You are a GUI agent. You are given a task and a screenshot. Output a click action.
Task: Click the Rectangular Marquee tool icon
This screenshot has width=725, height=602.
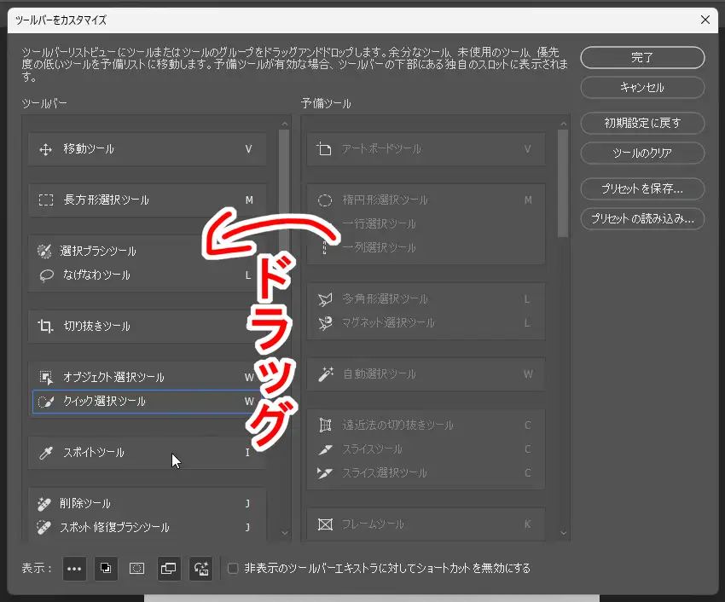46,200
